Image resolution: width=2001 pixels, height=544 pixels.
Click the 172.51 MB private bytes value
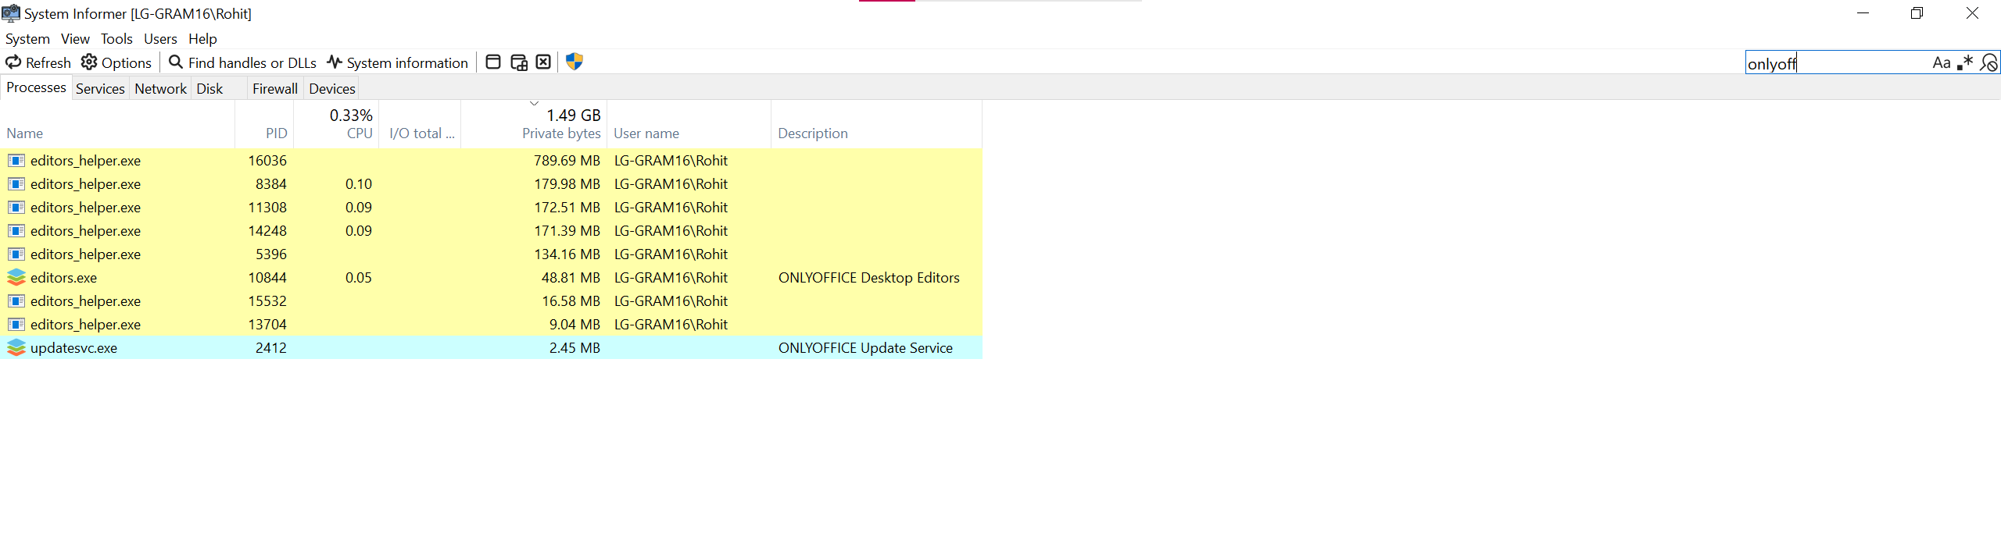pos(567,208)
